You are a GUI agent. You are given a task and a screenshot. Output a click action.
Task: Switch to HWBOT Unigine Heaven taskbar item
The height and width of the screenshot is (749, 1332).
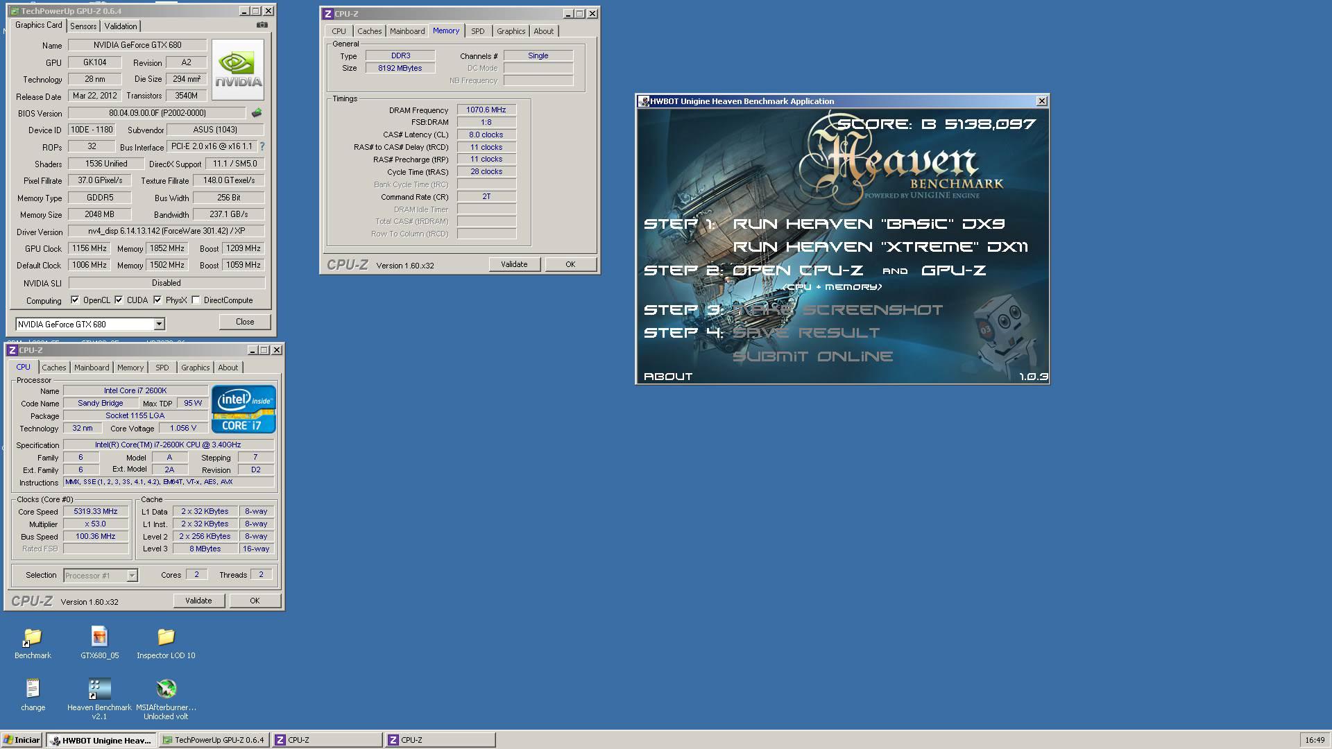(101, 740)
